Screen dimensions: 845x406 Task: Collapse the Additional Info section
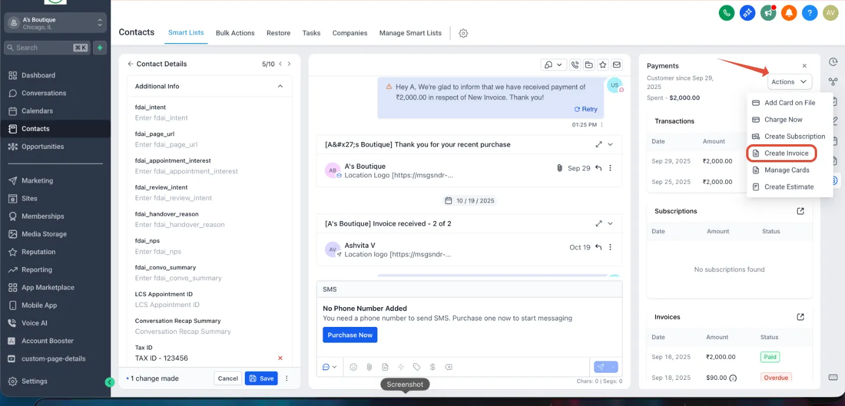(280, 86)
